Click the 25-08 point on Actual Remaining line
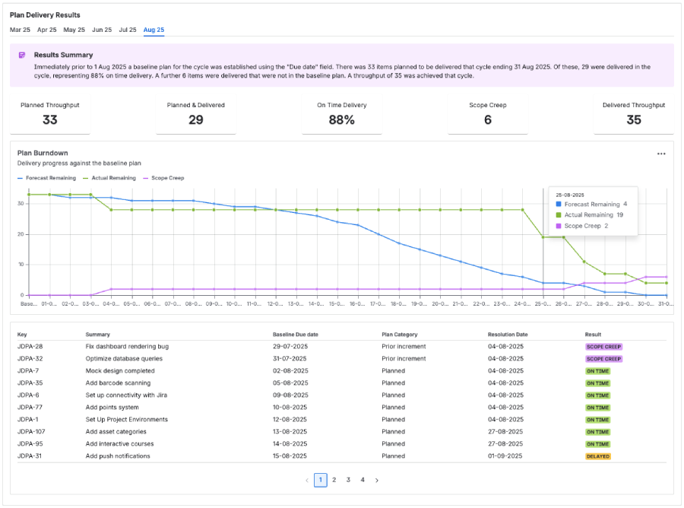The height and width of the screenshot is (508, 684). click(x=543, y=237)
